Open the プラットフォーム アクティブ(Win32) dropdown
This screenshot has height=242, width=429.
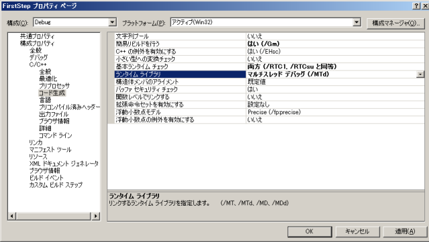tap(356, 22)
